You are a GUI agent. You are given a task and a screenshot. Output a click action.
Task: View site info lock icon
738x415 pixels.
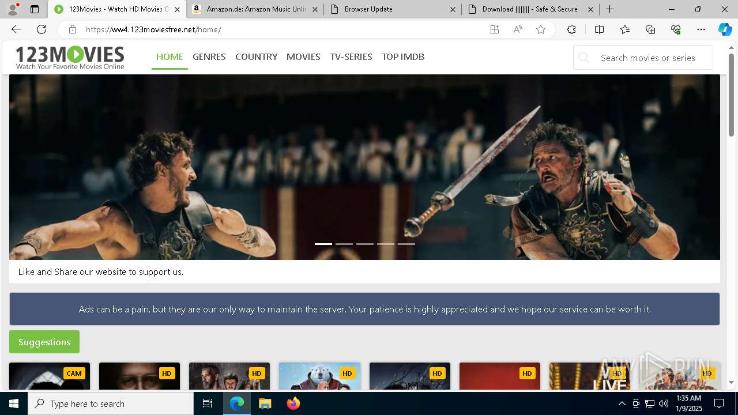tap(72, 29)
